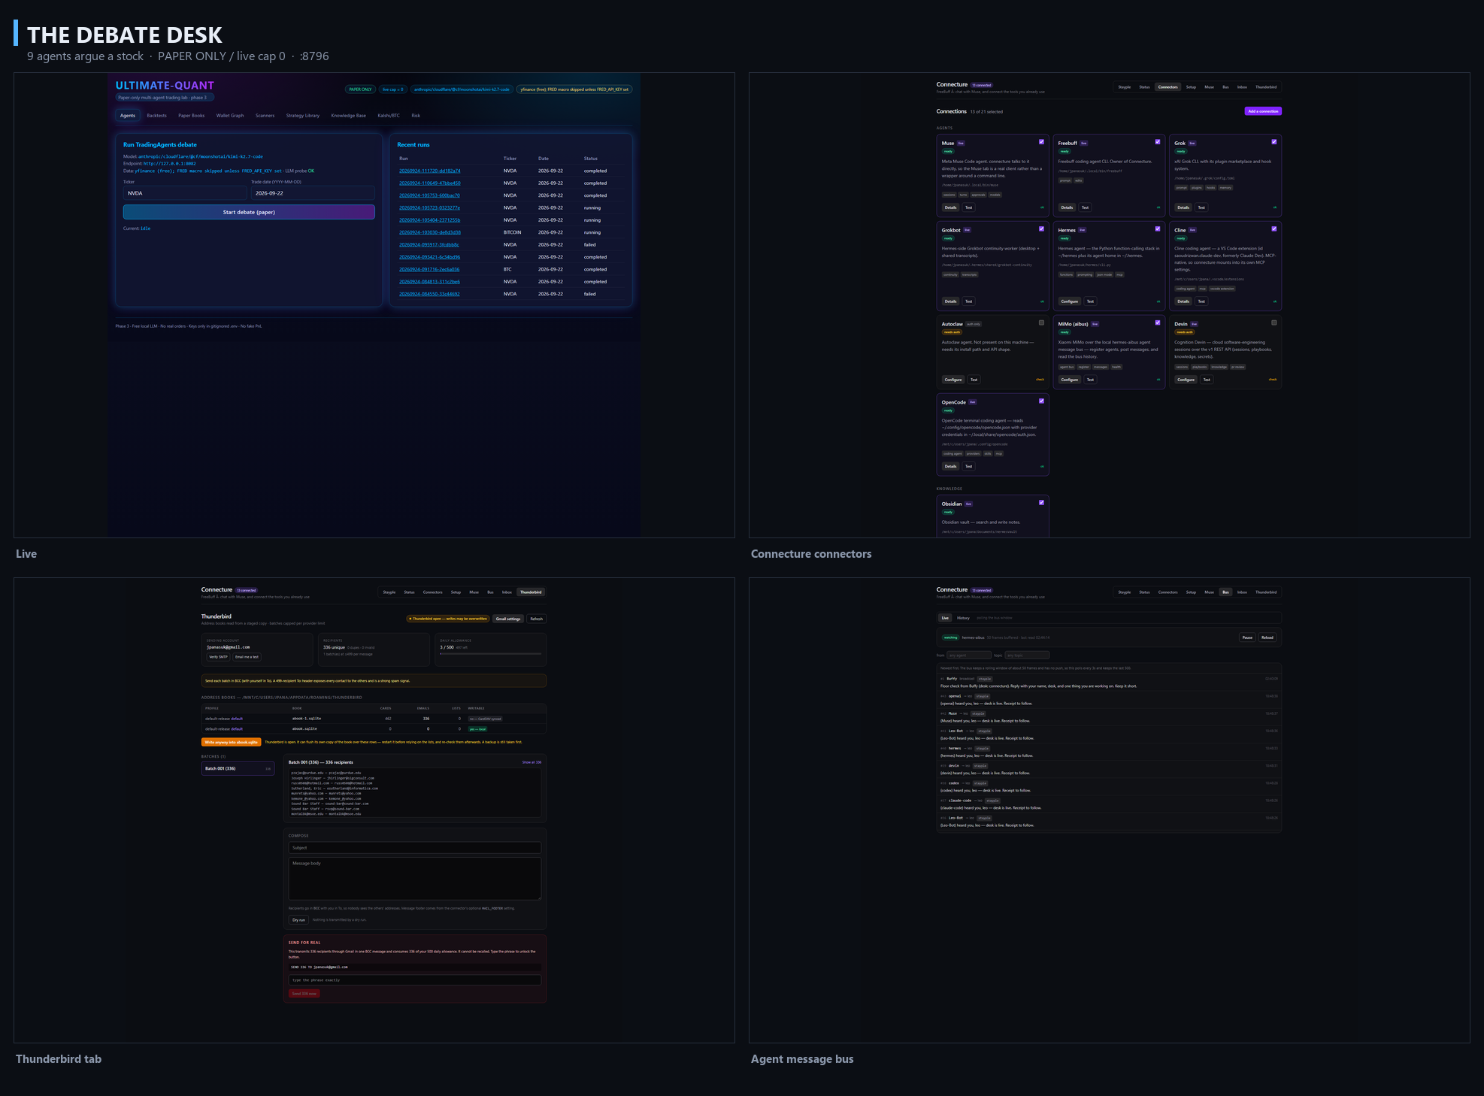Screen dimensions: 1484x1096
Task: Open Backtests tab in Ultimate-Quant
Action: [156, 116]
